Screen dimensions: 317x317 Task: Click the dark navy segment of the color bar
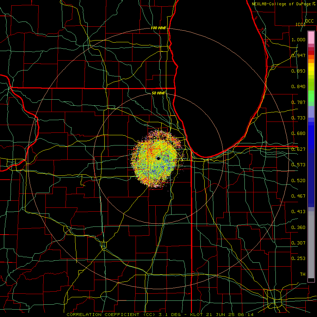pos(311,180)
